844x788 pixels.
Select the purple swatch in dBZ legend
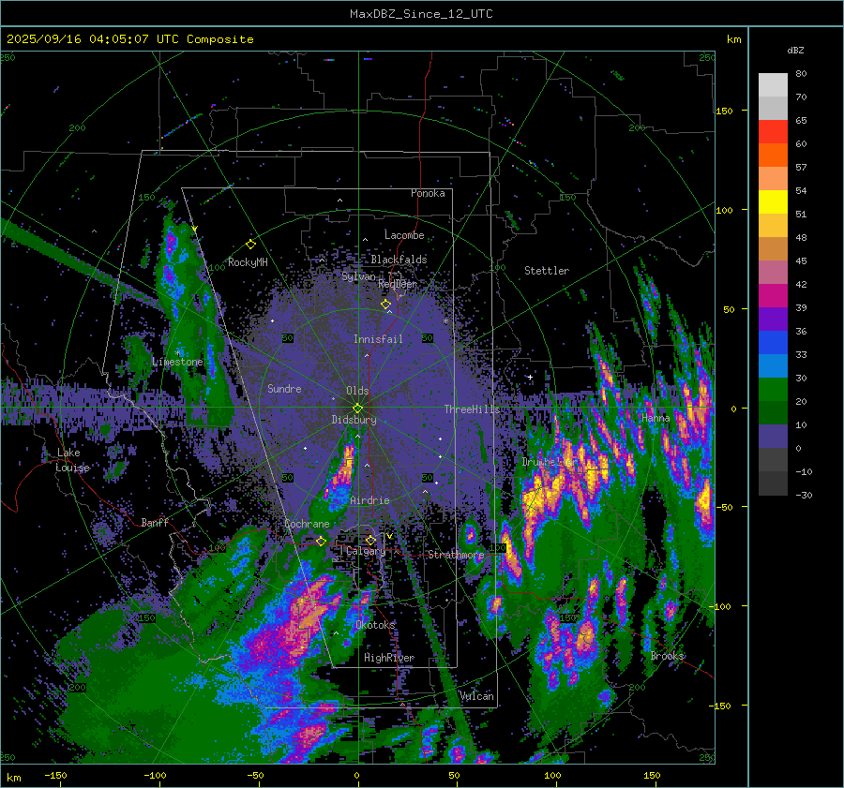pyautogui.click(x=773, y=319)
